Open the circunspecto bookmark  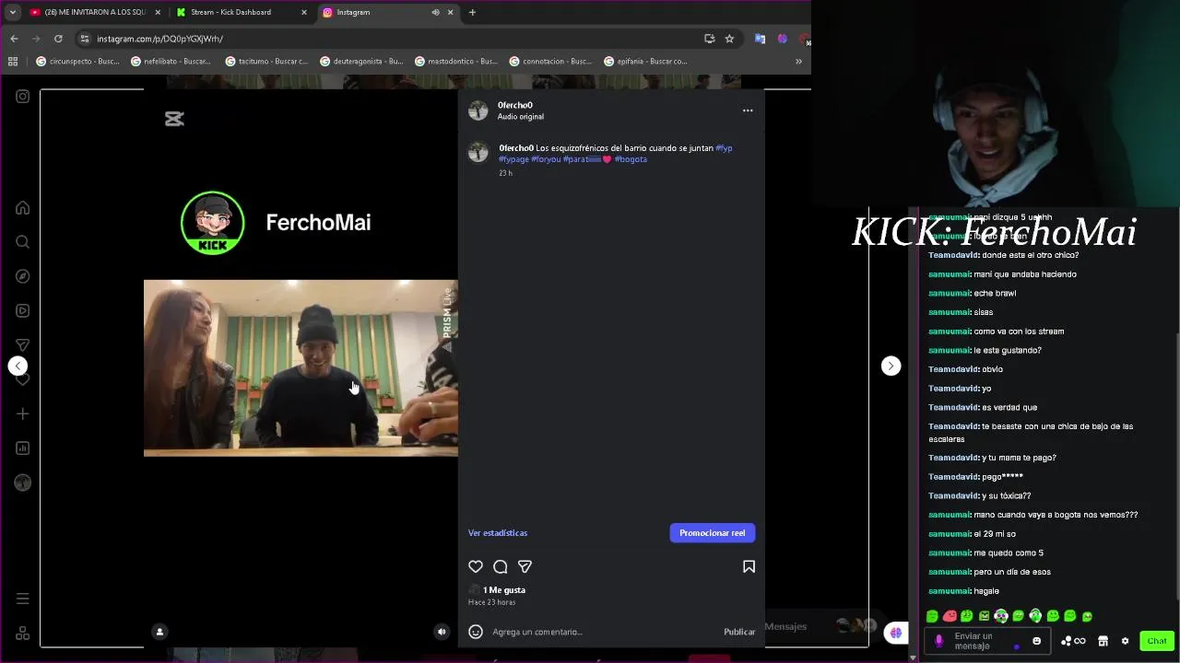77,62
